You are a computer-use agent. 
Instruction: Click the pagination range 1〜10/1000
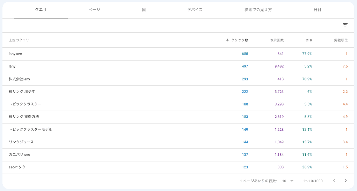click(x=313, y=181)
